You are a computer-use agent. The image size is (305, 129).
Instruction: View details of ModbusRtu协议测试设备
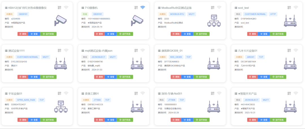188,34
